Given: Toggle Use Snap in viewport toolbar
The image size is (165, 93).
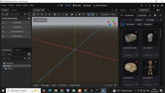Looking at the screenshot, I should pos(76,14).
